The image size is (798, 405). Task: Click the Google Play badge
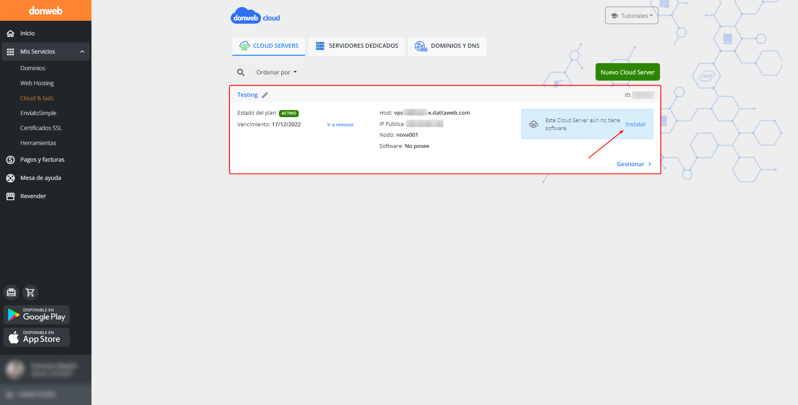(37, 315)
